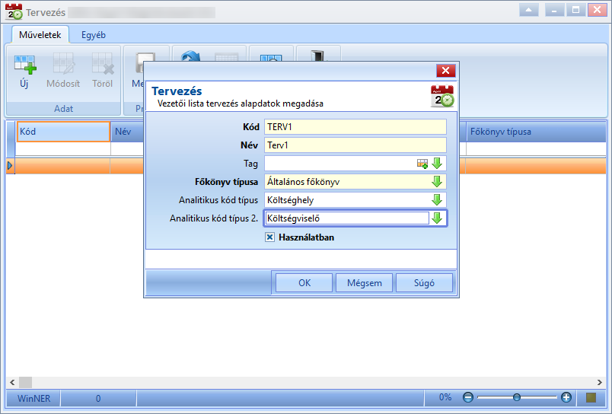The image size is (612, 414).
Task: Click the Módosít edit icon
Action: [63, 64]
